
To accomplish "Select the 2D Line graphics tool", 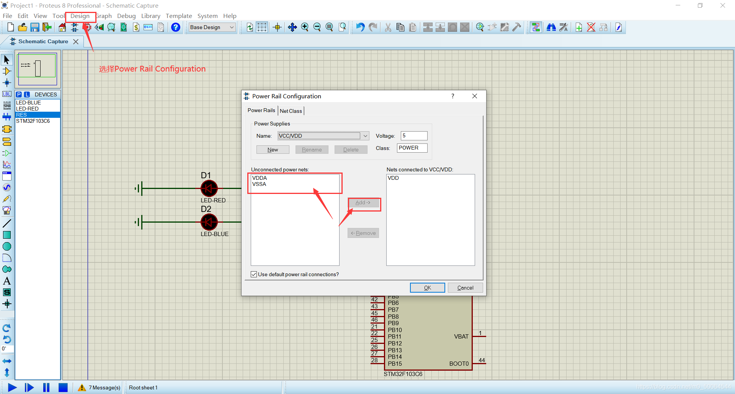I will (x=7, y=223).
